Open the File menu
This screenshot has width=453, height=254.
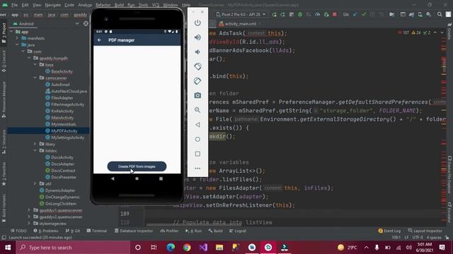point(14,5)
